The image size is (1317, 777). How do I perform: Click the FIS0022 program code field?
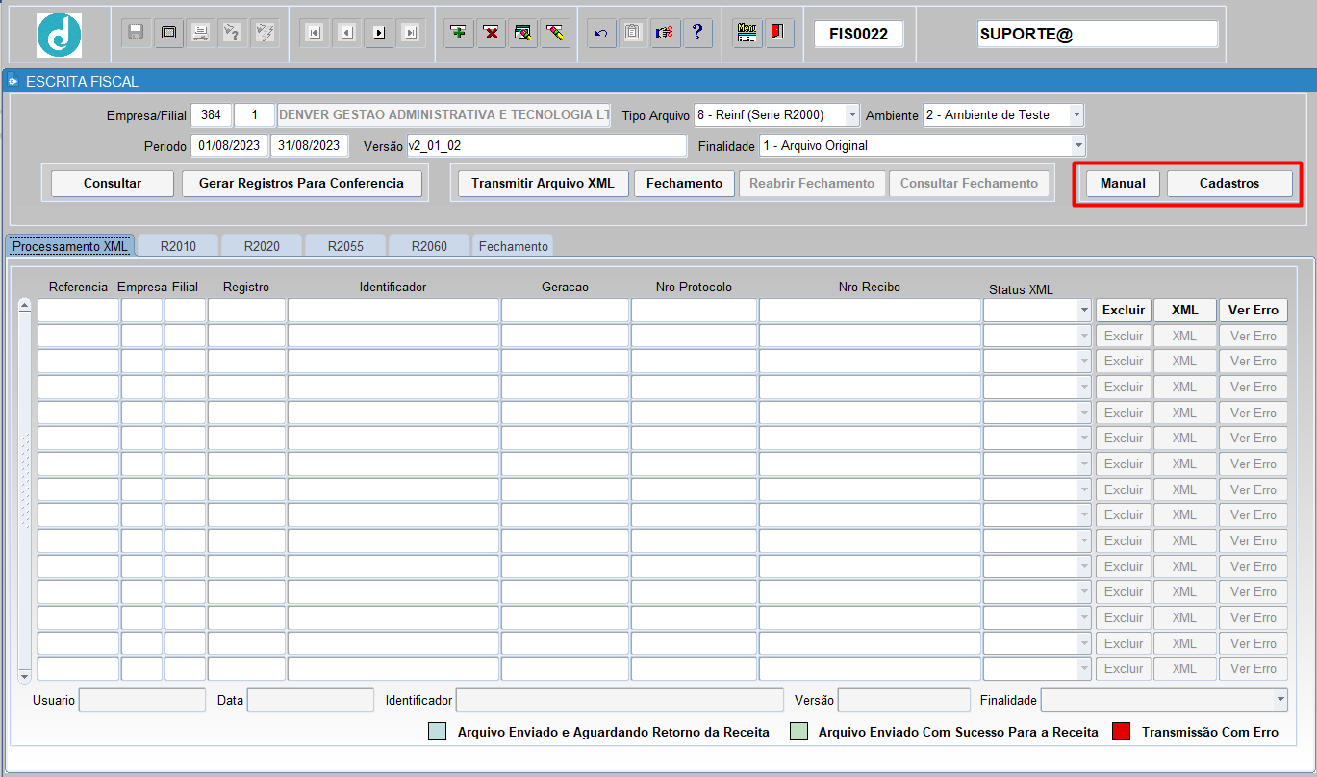(x=859, y=34)
